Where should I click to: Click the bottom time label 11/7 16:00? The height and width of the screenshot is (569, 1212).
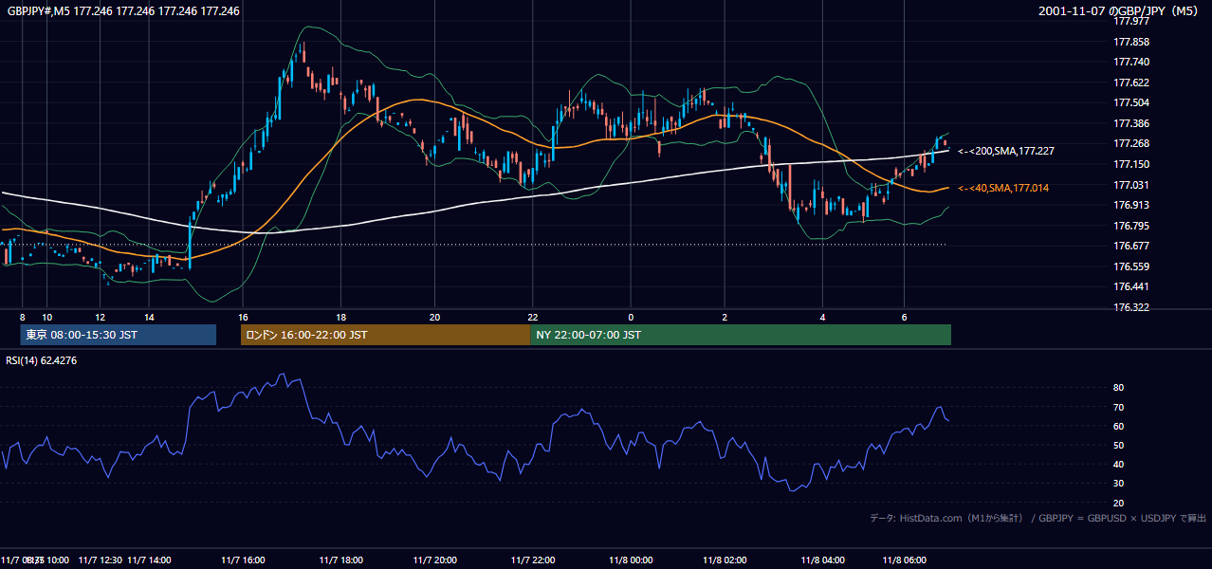coord(243,560)
